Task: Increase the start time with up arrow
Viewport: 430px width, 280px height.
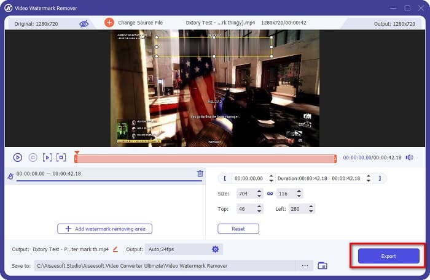Action: (271, 176)
